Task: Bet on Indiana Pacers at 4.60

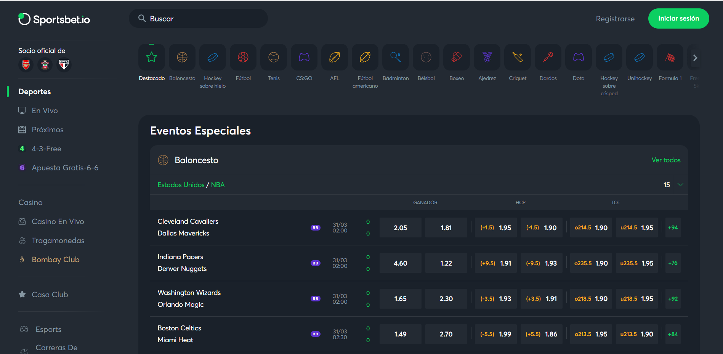Action: pos(400,263)
